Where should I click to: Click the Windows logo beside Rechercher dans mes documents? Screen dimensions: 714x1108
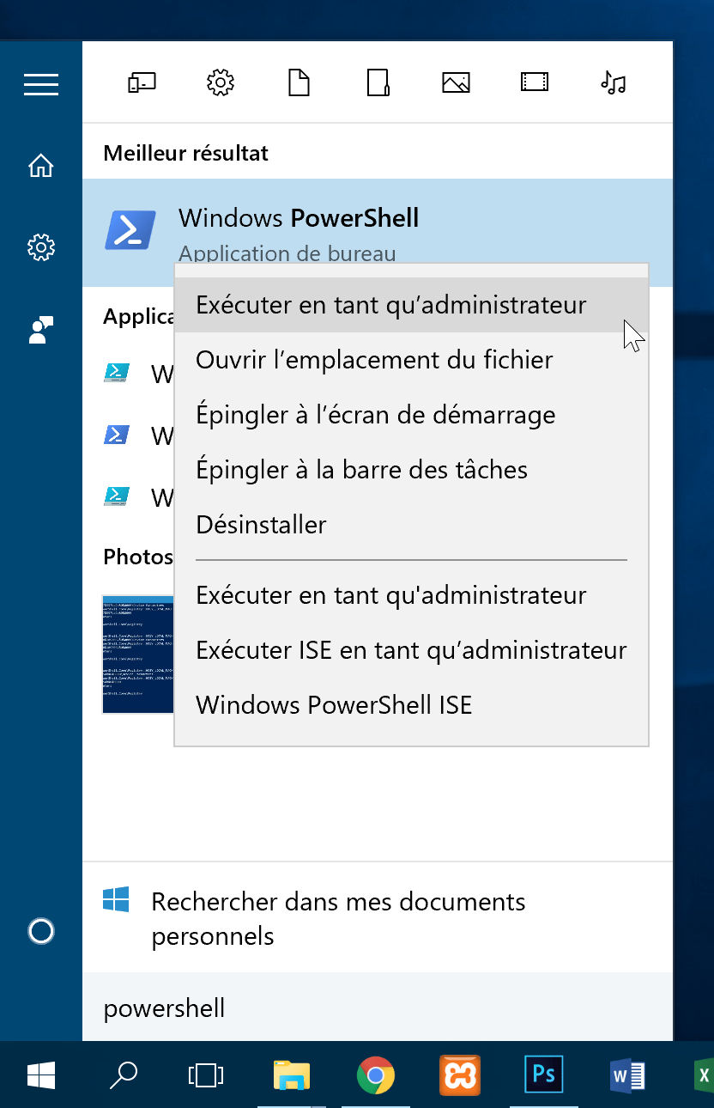(116, 900)
